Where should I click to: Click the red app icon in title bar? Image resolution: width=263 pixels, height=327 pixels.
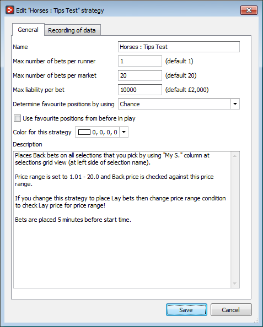point(10,10)
